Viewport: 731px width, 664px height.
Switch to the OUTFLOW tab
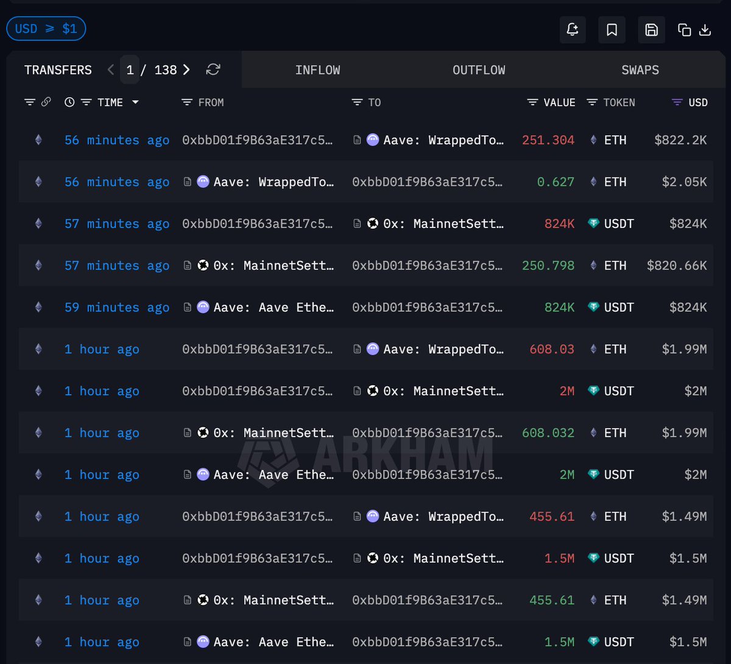tap(479, 70)
